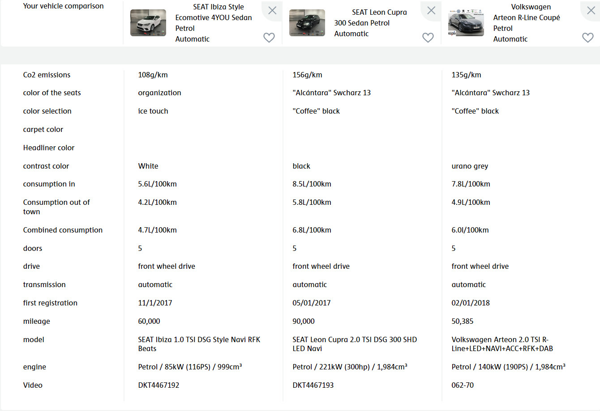Select the 'Co2 emissions' row label
The width and height of the screenshot is (600, 411).
coord(47,75)
